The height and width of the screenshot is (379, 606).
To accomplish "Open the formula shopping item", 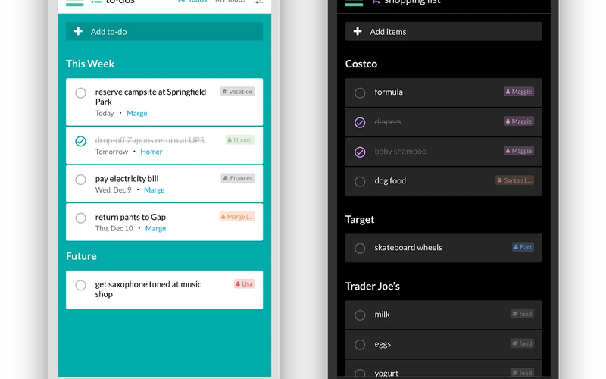I will coord(444,92).
